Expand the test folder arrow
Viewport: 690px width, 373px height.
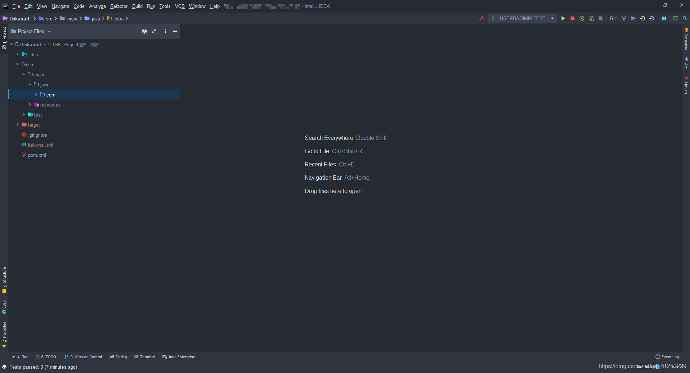coord(24,114)
